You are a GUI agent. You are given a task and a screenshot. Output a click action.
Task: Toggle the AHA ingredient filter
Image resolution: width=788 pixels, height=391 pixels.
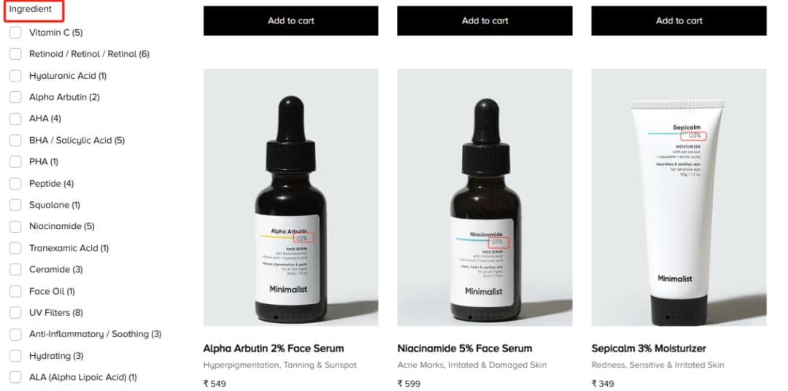click(x=15, y=119)
